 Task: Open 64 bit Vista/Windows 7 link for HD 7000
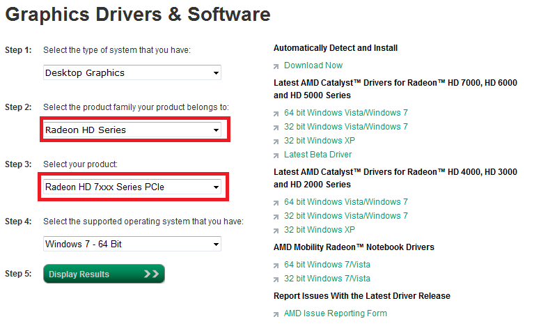point(346,113)
